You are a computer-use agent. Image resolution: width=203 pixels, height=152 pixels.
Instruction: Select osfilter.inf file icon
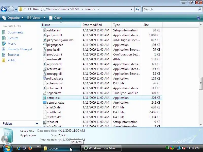45,30
